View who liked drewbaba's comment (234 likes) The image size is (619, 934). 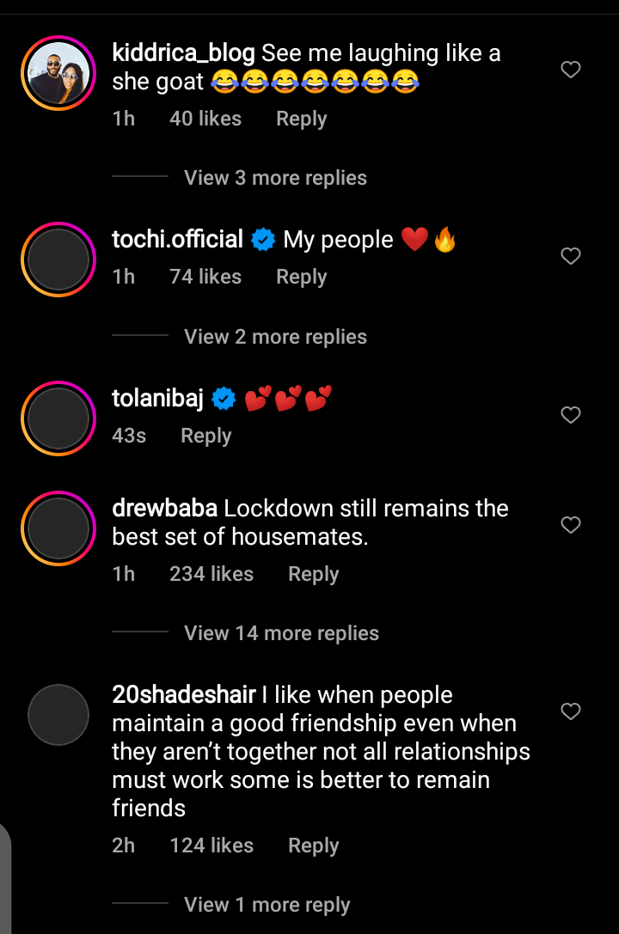(x=211, y=574)
